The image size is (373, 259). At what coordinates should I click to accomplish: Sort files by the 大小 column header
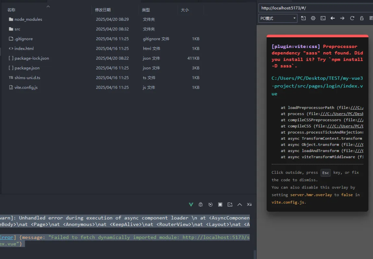[184, 10]
